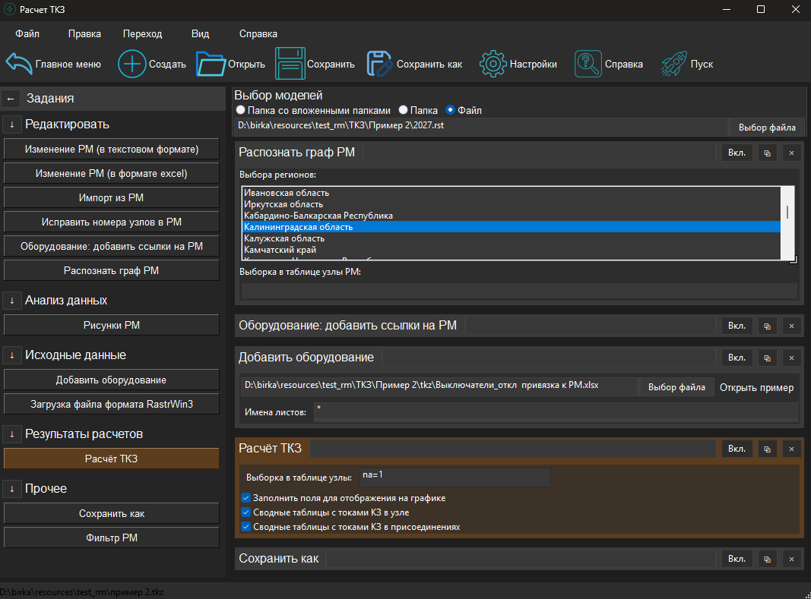The image size is (811, 599).
Task: Click the Сохранить floppy disk icon
Action: pyautogui.click(x=290, y=64)
